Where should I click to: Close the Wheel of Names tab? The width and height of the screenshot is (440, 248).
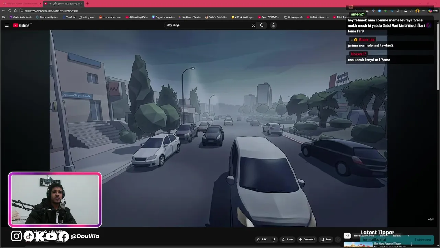coord(40,3)
